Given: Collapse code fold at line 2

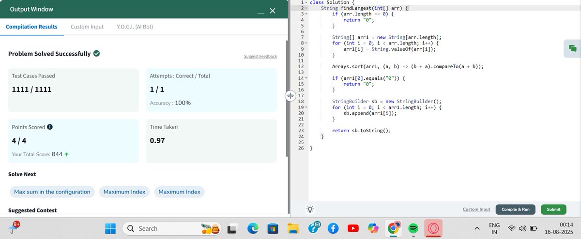Looking at the screenshot, I should click(x=306, y=9).
